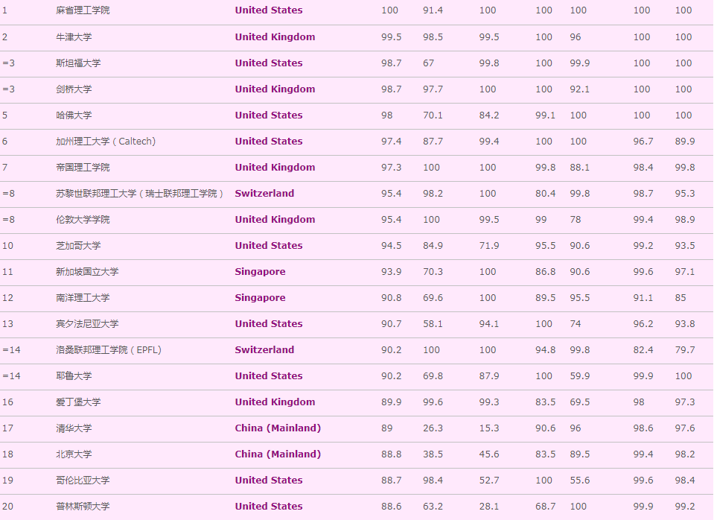Select score 79.7 in the EPFL row

685,349
